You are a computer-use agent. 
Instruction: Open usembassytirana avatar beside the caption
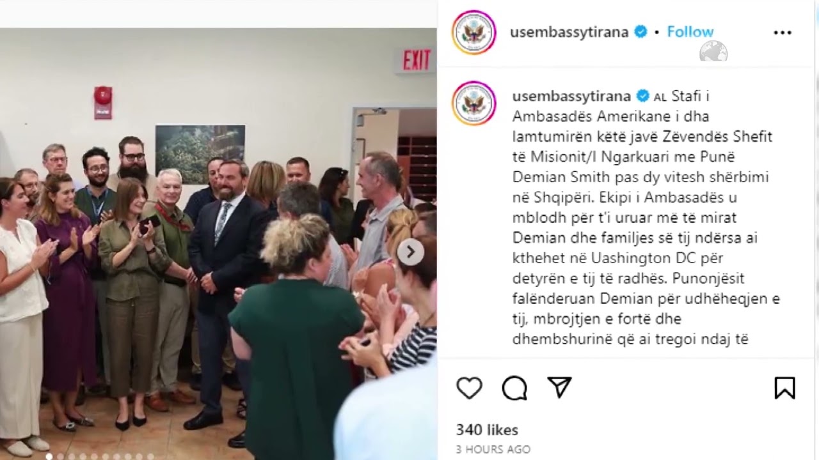[474, 103]
